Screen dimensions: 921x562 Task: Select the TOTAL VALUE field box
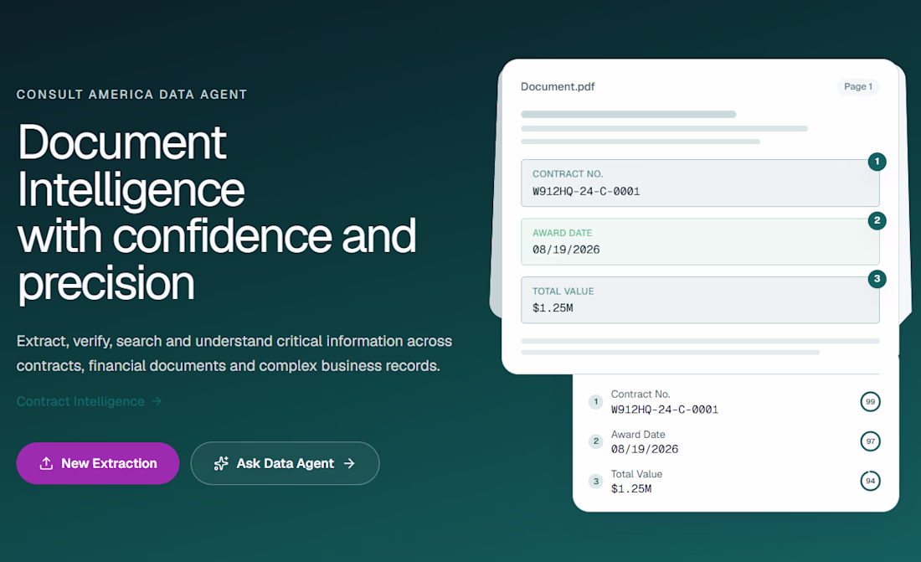(x=700, y=300)
